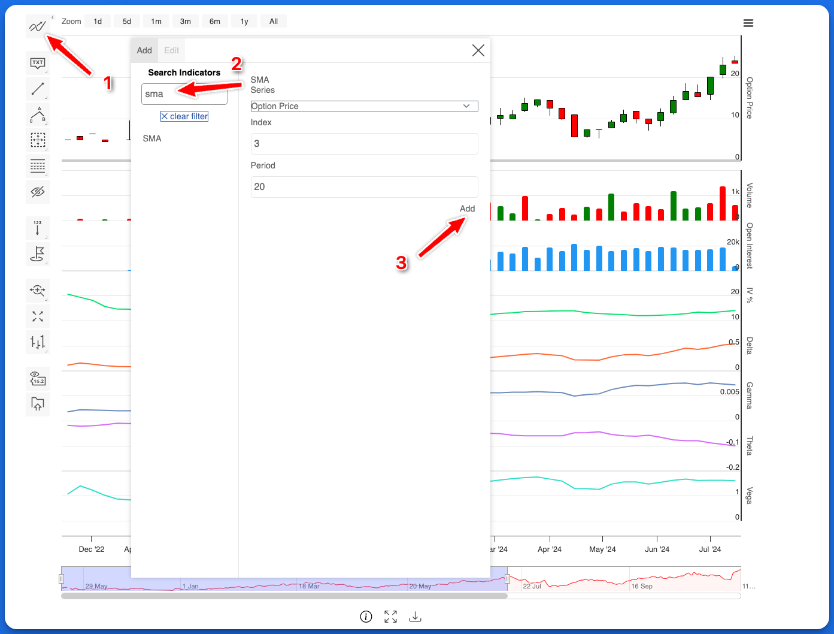Click the Vega axis title
The image size is (834, 634).
pos(750,496)
